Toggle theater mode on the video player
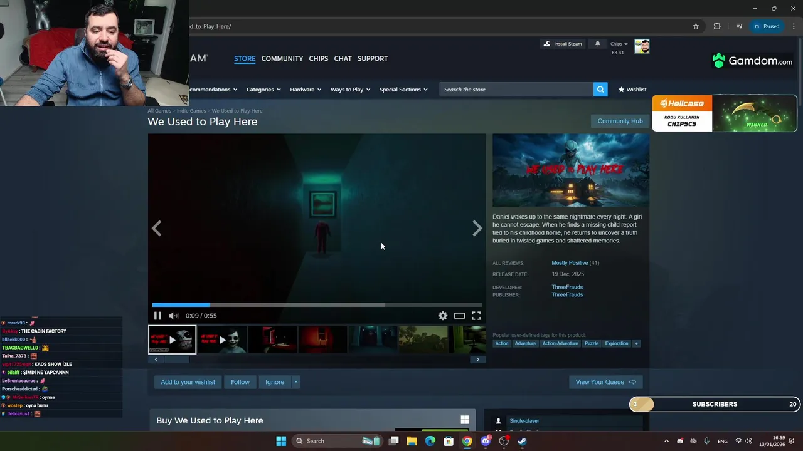 [x=460, y=316]
